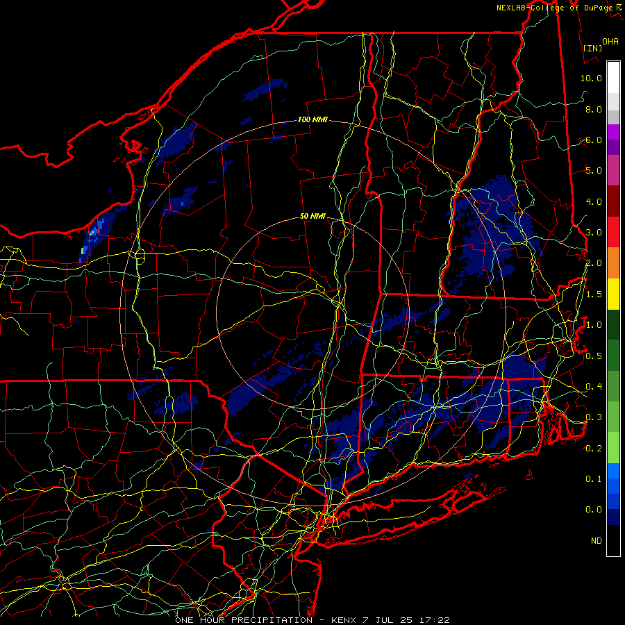This screenshot has height=625, width=625.
Task: Click the 5.0 legend value
Action: (594, 171)
